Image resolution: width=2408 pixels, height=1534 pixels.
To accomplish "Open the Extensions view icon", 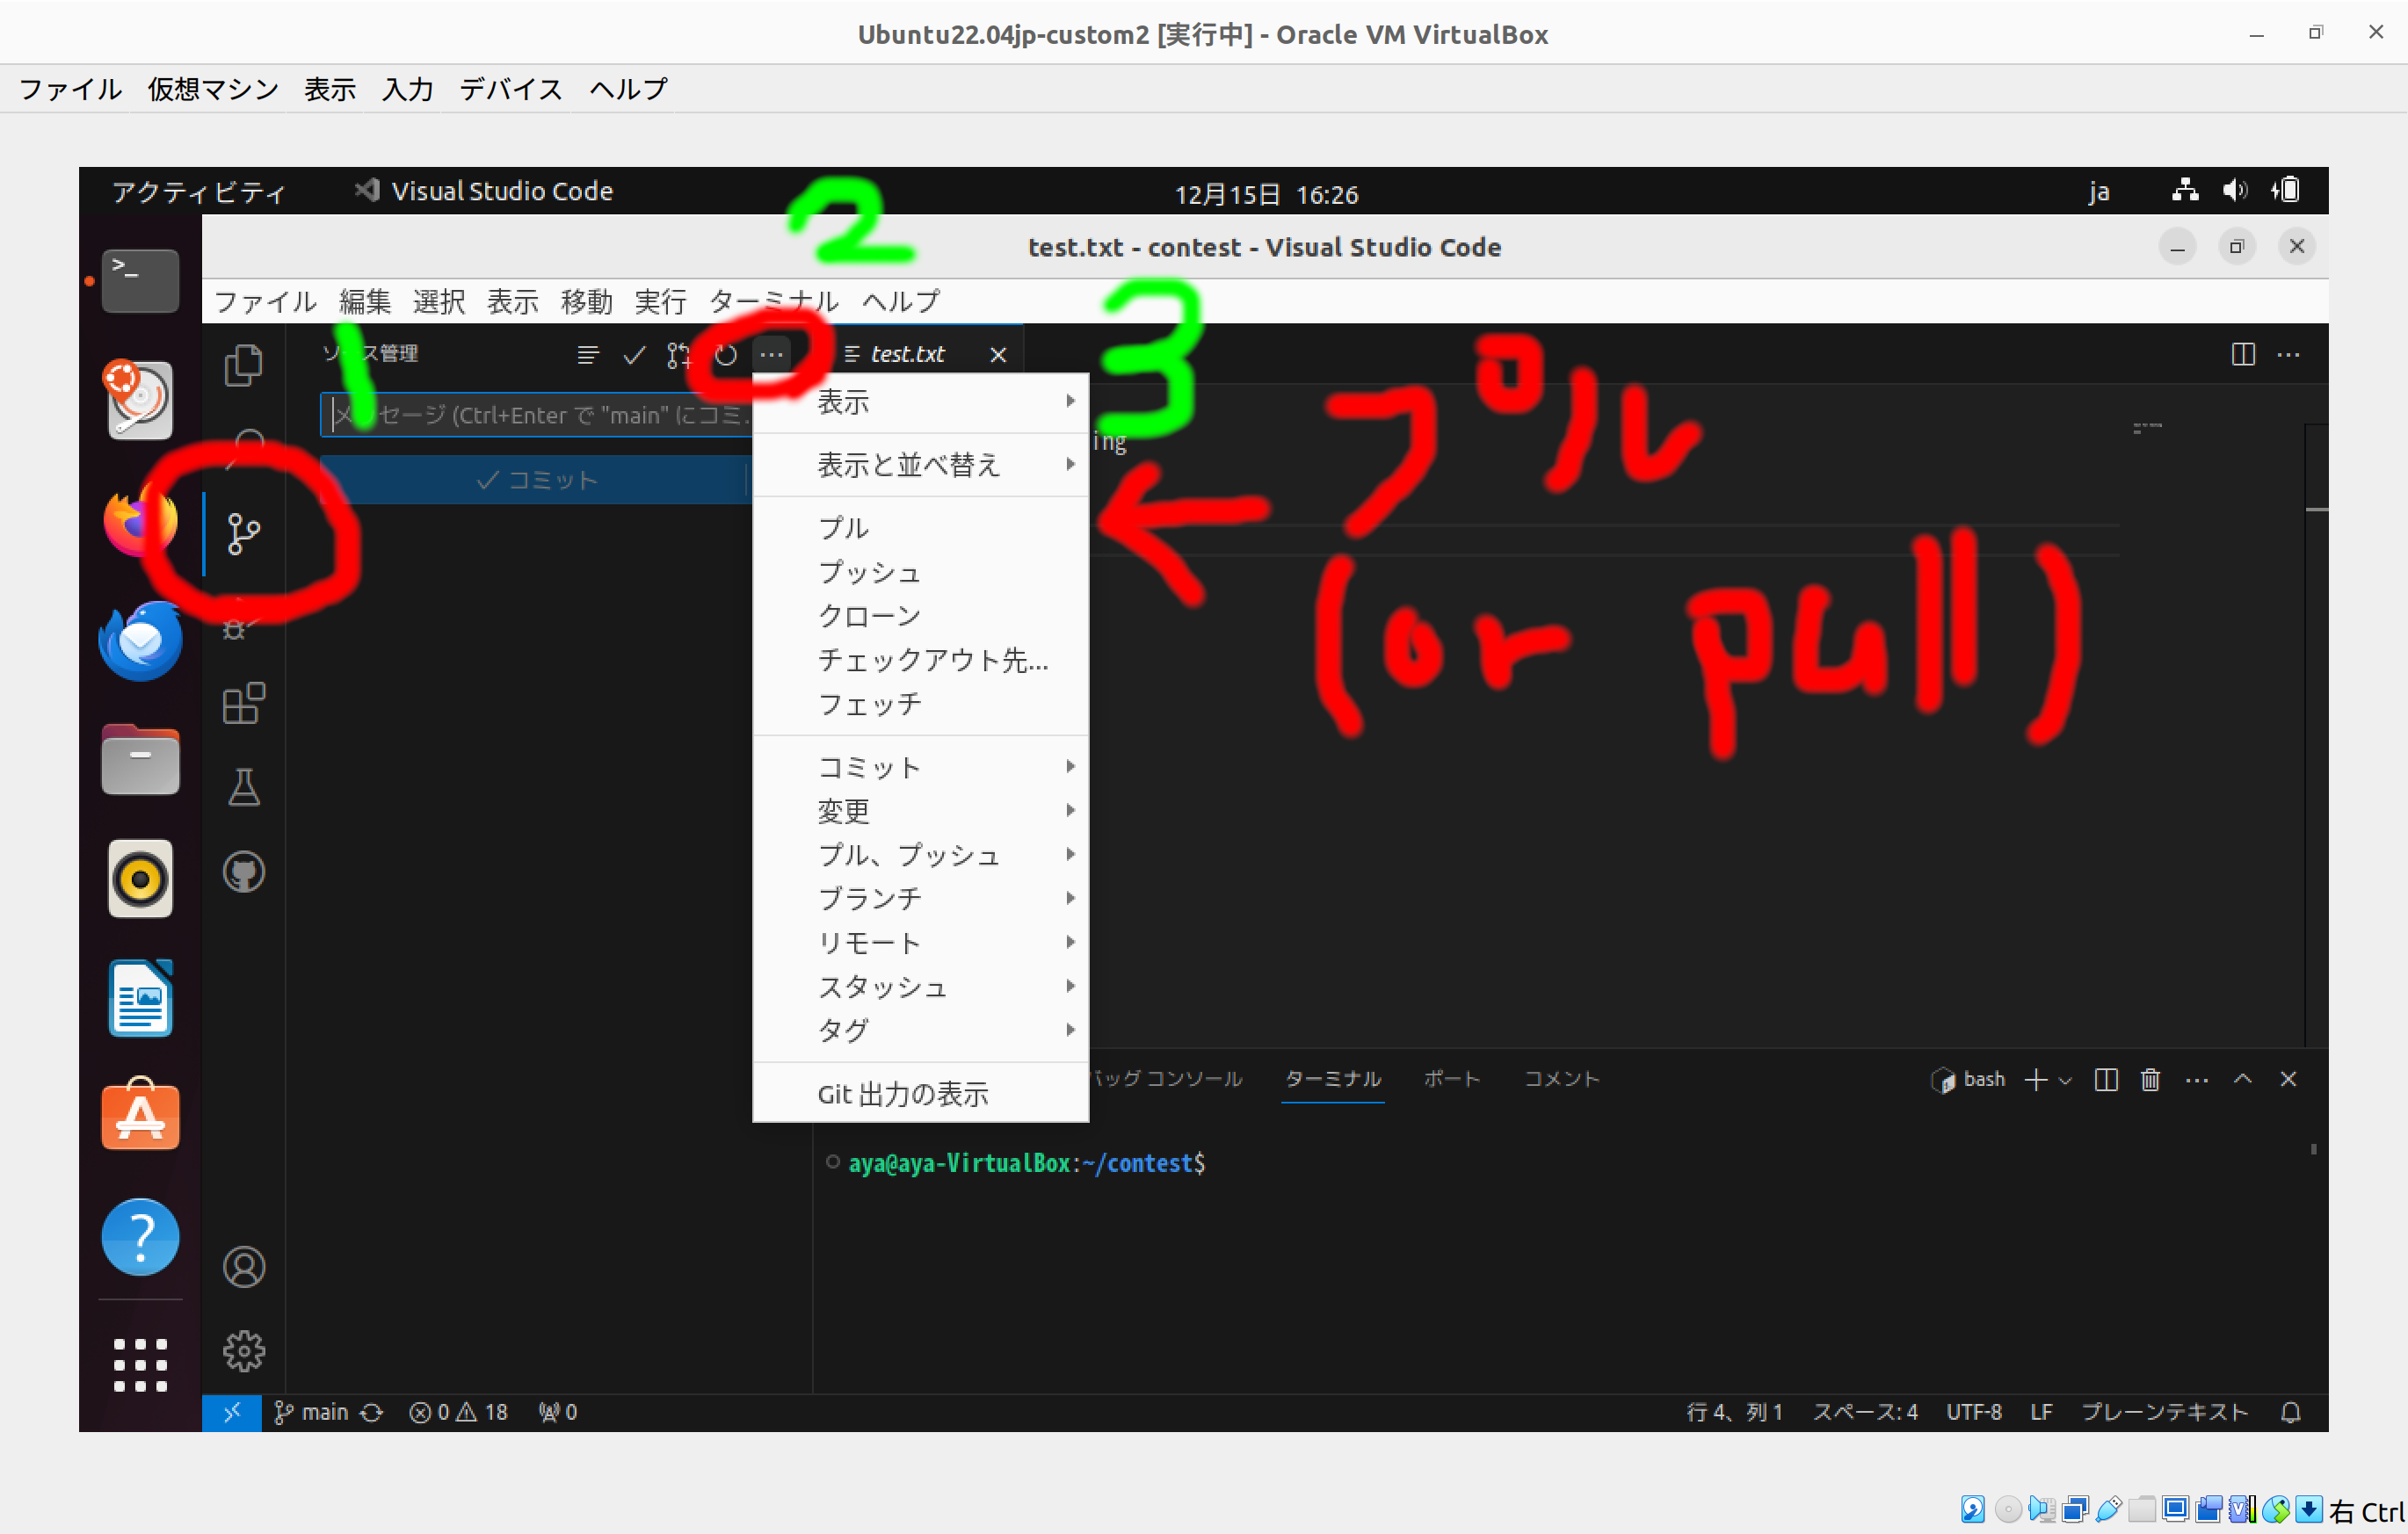I will coord(243,703).
